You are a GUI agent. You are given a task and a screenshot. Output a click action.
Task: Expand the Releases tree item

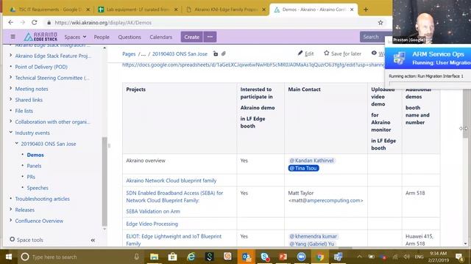(x=11, y=210)
